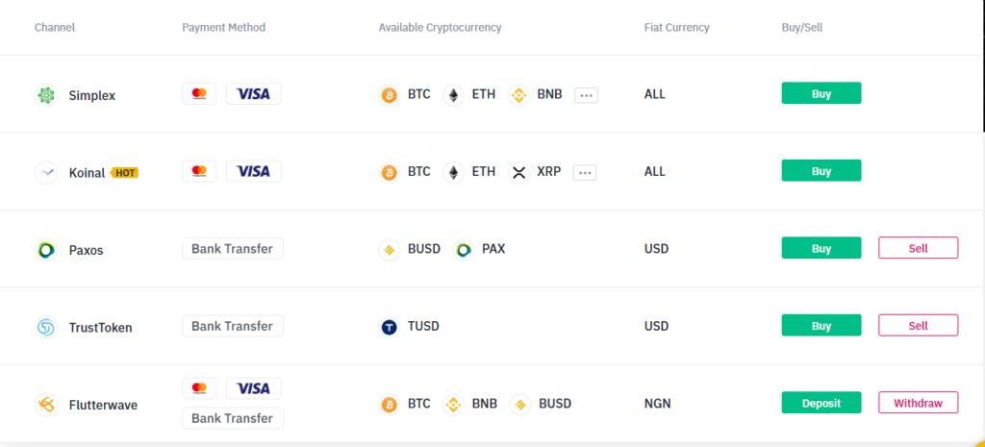Select Bank Transfer method in Paxos row

tap(232, 249)
